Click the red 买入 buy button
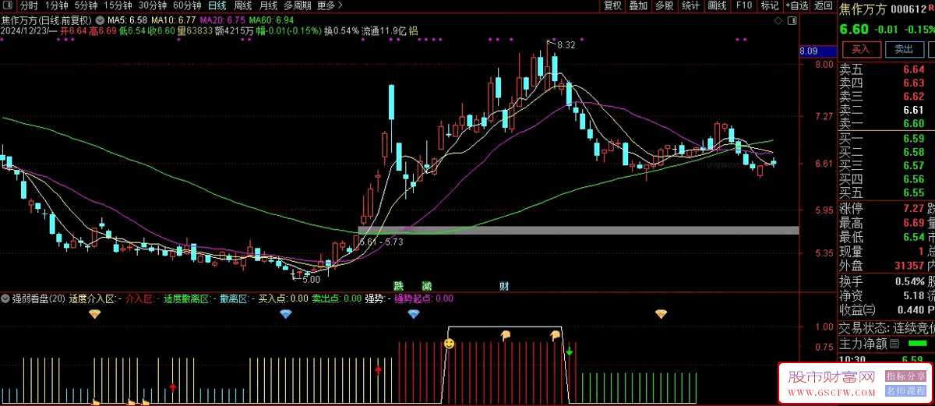This screenshot has width=935, height=406. [860, 49]
